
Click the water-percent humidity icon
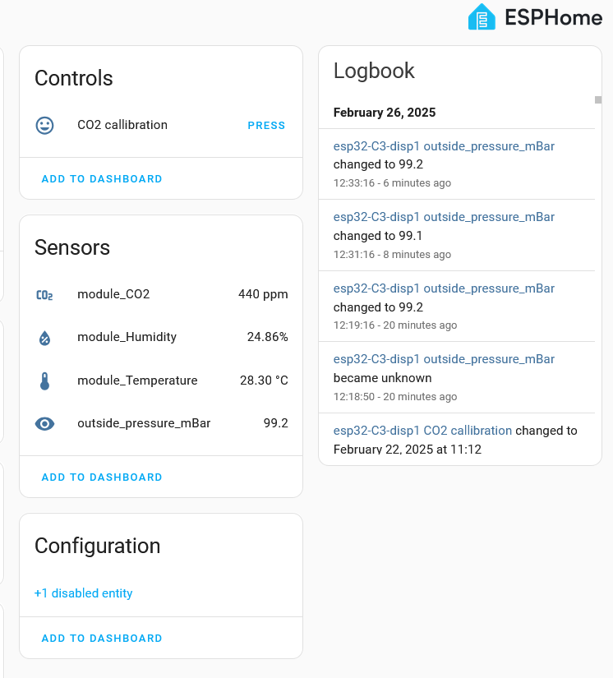pos(44,338)
